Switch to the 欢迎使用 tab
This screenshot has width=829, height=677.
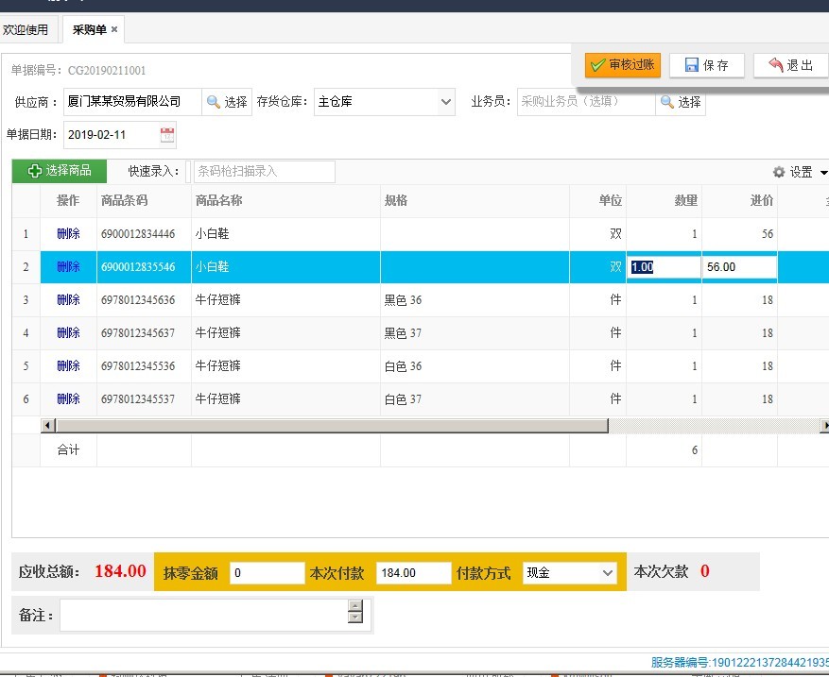pyautogui.click(x=25, y=29)
